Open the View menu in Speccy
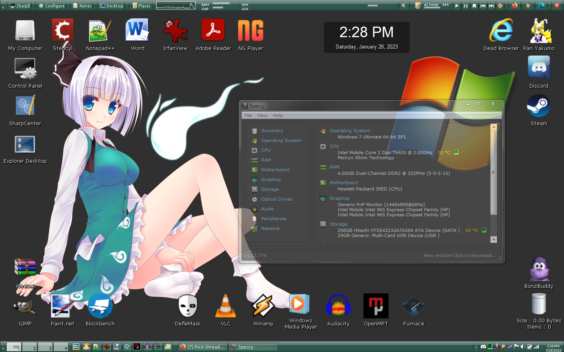564x352 pixels. pos(262,115)
